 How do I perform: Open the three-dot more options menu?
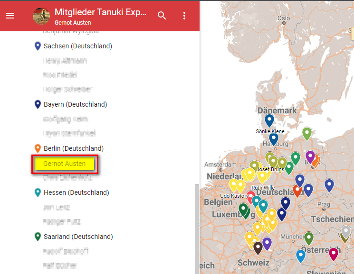click(x=184, y=16)
